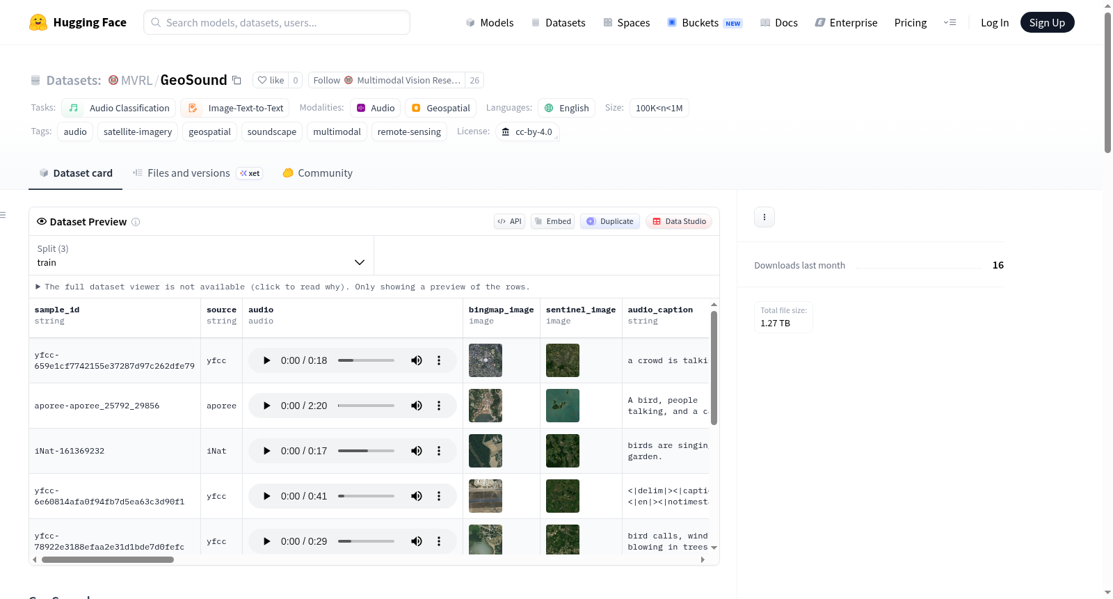Click the remote-sensing tag
The width and height of the screenshot is (1113, 599).
point(409,131)
